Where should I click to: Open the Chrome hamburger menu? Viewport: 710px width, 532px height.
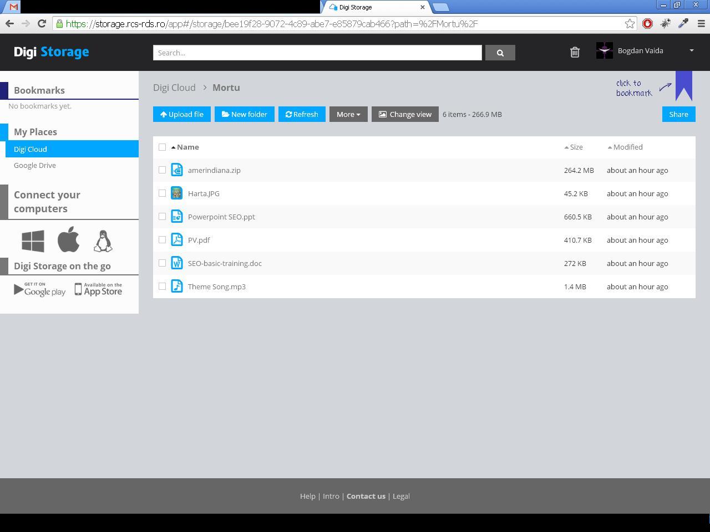coord(701,23)
